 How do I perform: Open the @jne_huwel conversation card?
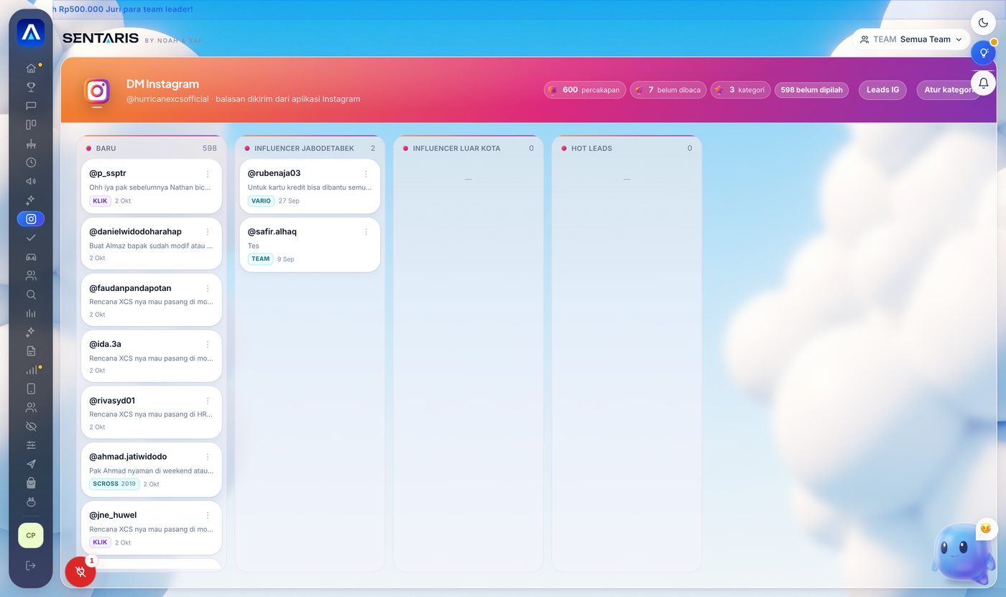point(152,528)
